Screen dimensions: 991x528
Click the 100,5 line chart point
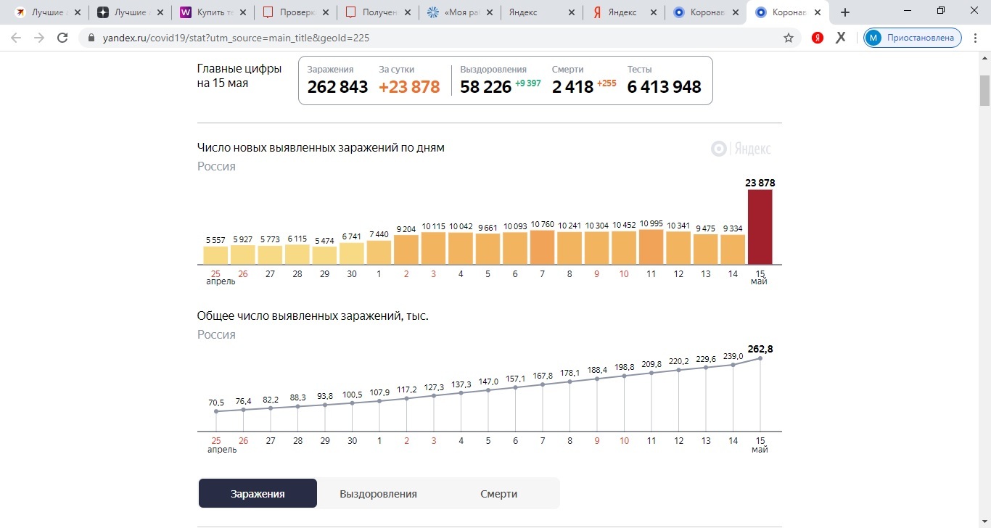click(x=352, y=403)
